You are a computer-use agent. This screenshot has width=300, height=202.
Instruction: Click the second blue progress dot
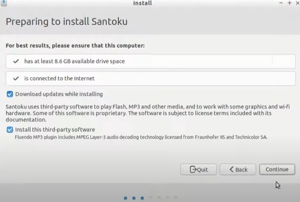click(134, 198)
